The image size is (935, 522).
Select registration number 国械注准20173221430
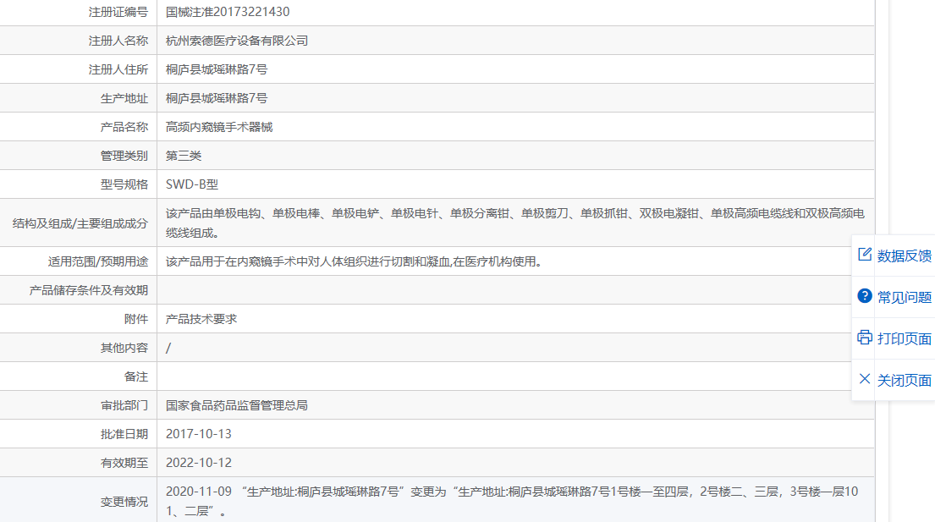(x=228, y=12)
